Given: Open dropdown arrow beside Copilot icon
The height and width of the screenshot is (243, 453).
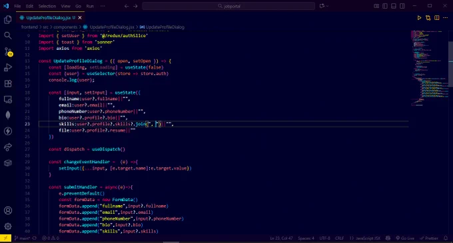Looking at the screenshot, I should pos(327,6).
